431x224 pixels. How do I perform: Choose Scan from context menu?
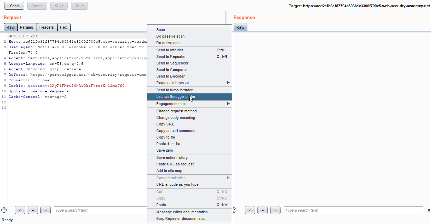pos(189,30)
